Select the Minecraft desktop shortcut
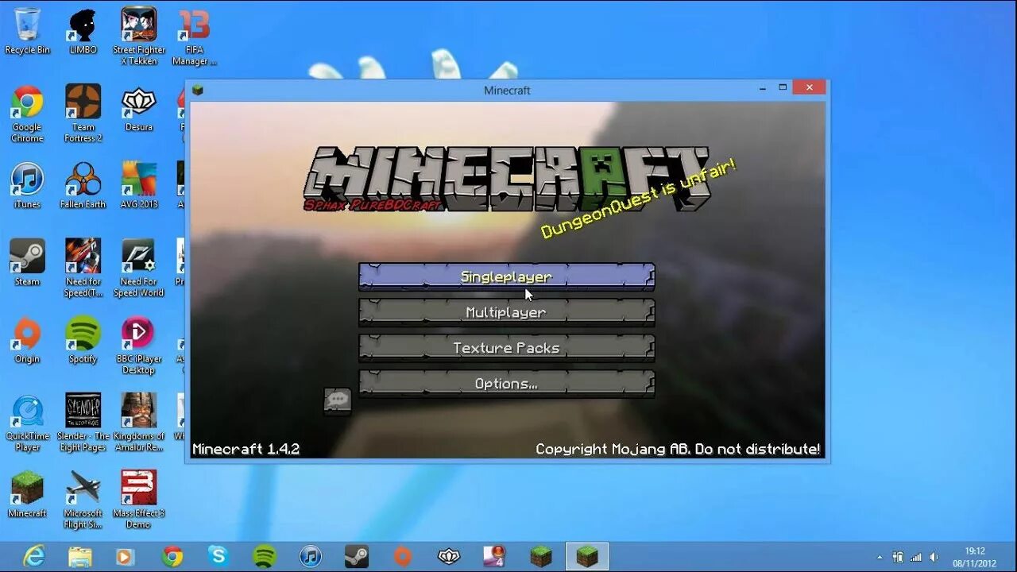 (27, 493)
